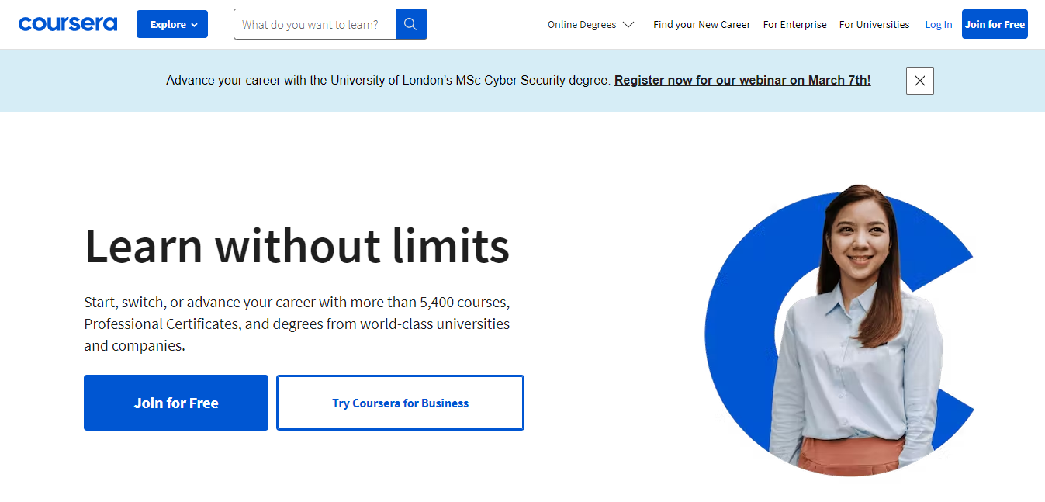Viewport: 1045px width, 502px height.
Task: Expand the Online Degrees menu
Action: point(590,25)
